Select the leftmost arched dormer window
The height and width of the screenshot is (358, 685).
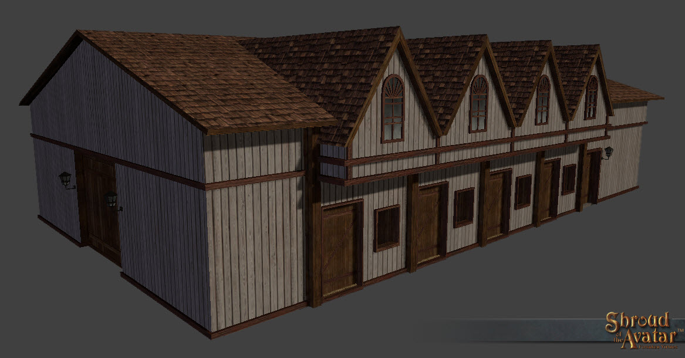[393, 109]
